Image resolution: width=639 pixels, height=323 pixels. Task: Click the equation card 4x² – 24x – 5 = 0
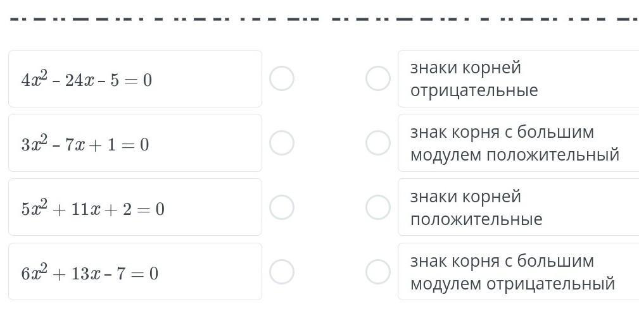(135, 79)
